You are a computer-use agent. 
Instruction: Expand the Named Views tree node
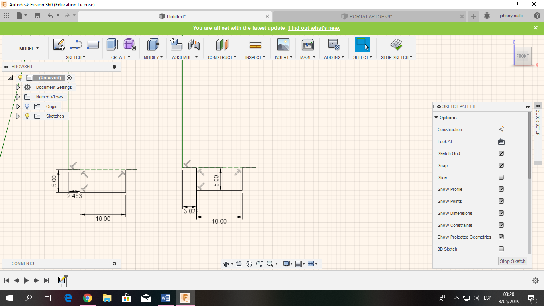coord(18,97)
